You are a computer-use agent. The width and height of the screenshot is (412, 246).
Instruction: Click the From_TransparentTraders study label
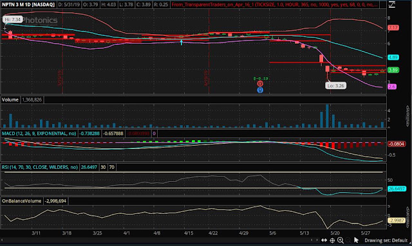point(275,4)
